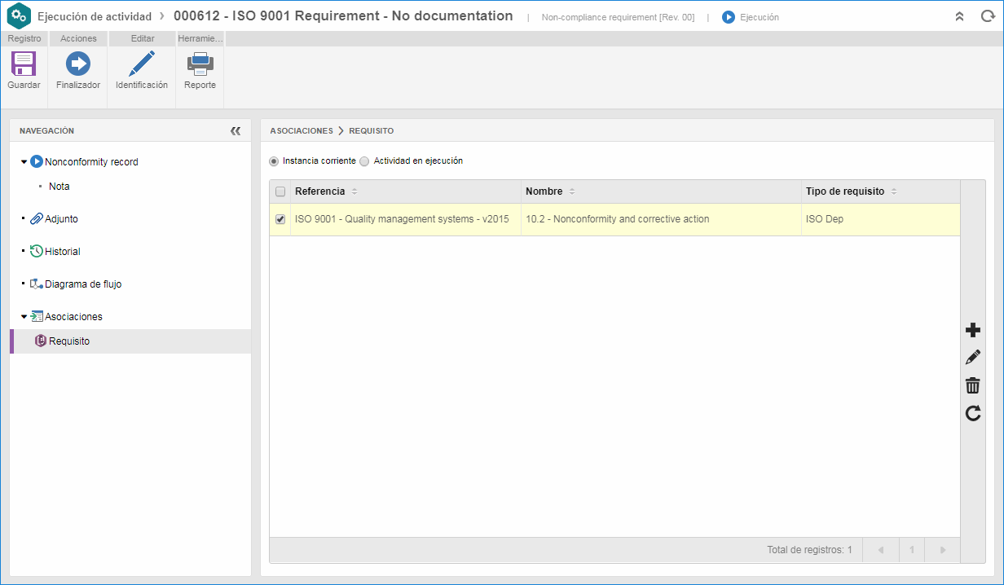Sort by the Referencia column arrows

tap(354, 191)
